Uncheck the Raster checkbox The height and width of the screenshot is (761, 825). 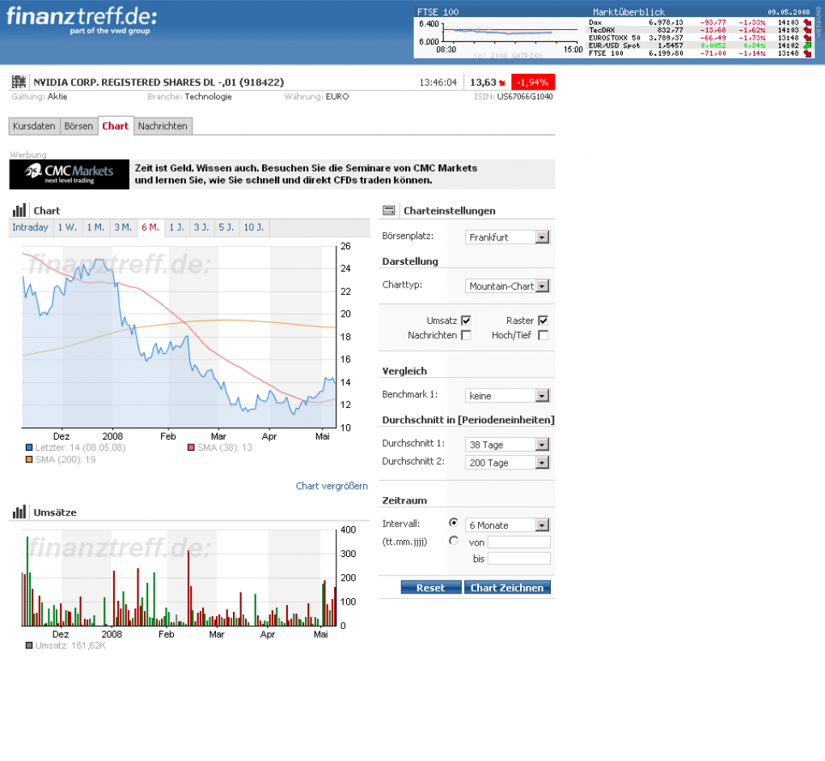point(544,321)
